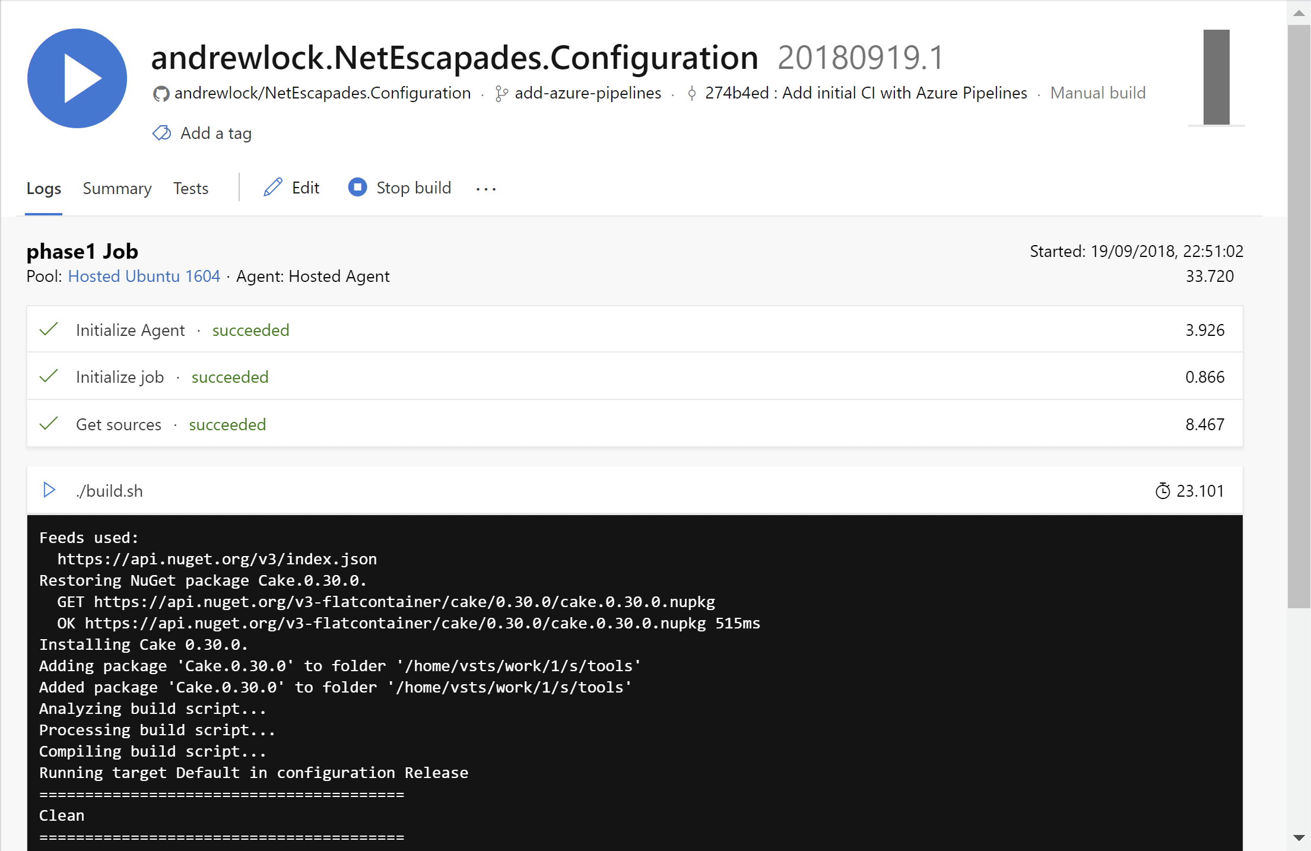Click the Get sources duration 8.467
Viewport: 1311px width, 851px height.
(1205, 424)
